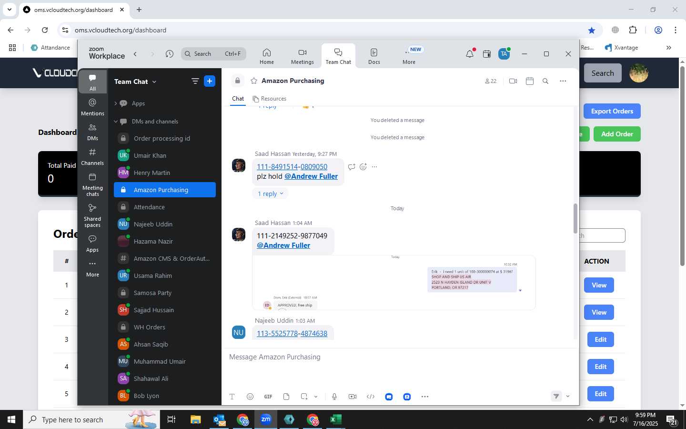The width and height of the screenshot is (686, 429).
Task: Open Outlook from the Windows taskbar
Action: [219, 419]
